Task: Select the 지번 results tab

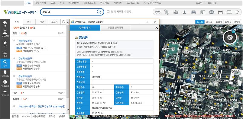Action: pyautogui.click(x=42, y=22)
